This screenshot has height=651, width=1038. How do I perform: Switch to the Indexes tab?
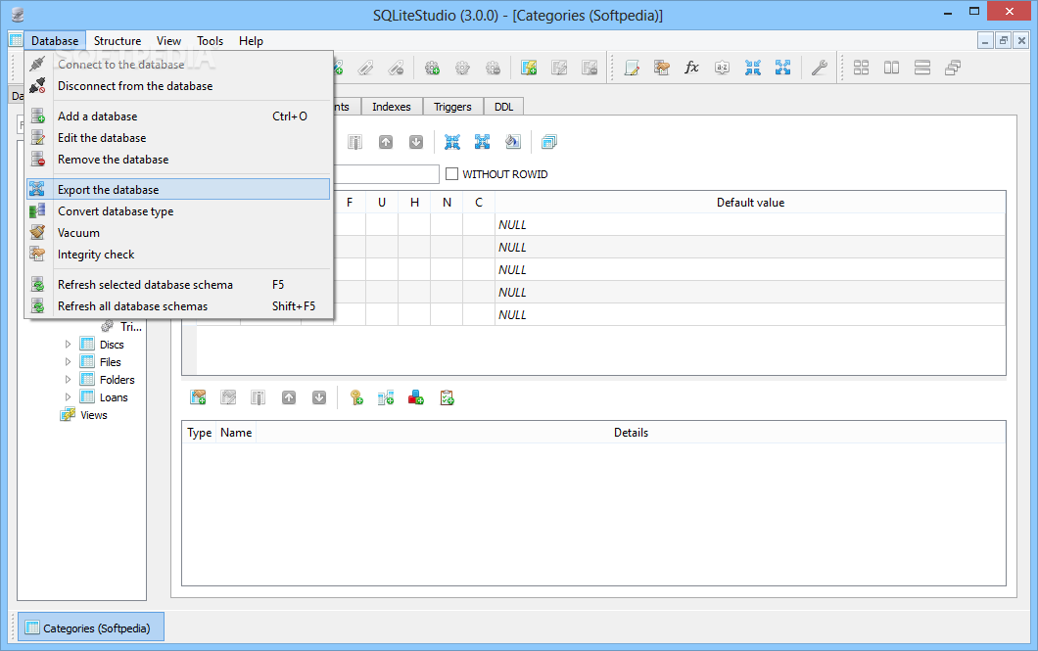[392, 107]
